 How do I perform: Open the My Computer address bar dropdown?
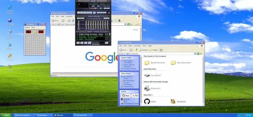pos(195,53)
